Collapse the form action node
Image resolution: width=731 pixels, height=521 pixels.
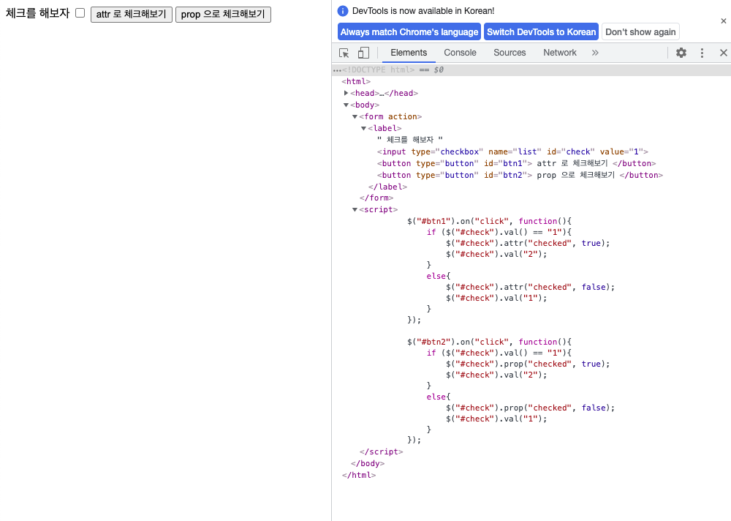pyautogui.click(x=355, y=116)
